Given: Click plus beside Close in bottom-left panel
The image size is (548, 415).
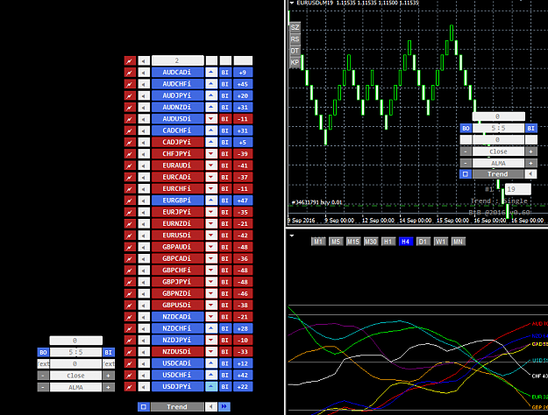Looking at the screenshot, I should 109,376.
